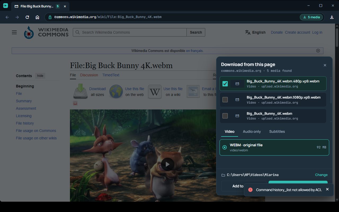339x212 pixels.
Task: Click the folder icon beside save path
Action: [x=223, y=175]
